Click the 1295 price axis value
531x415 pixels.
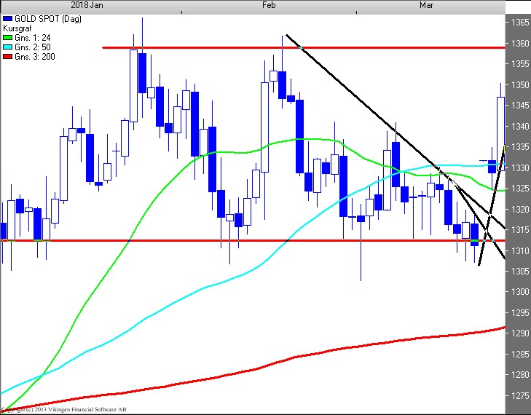click(520, 313)
